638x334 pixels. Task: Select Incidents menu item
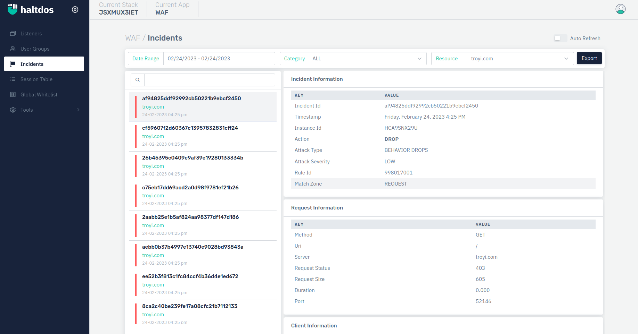point(44,64)
